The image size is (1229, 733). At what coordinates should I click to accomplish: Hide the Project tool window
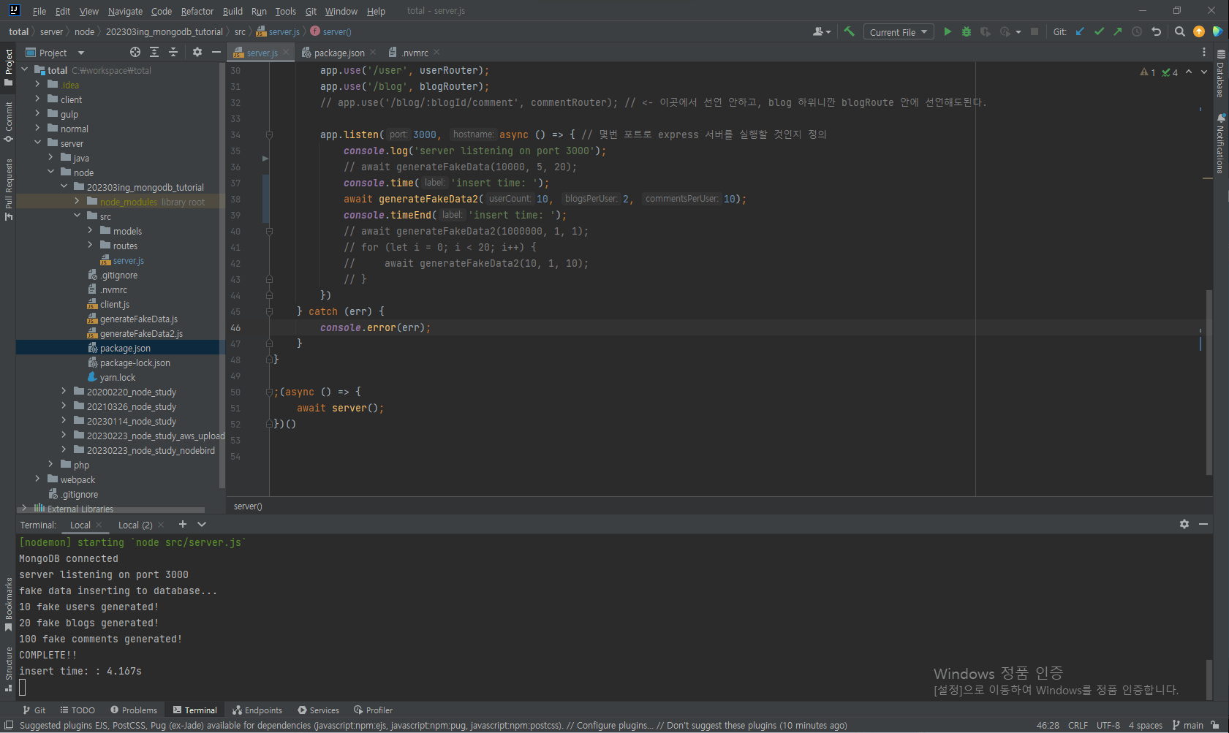click(216, 52)
